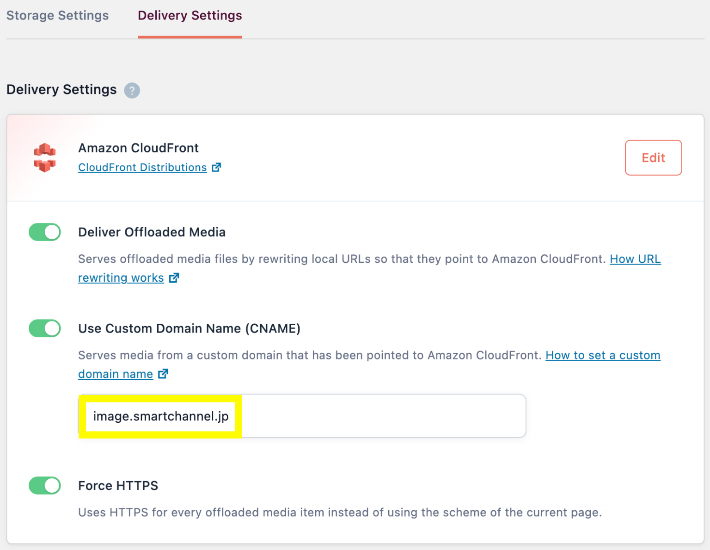This screenshot has height=550, width=710.
Task: Open the help icon beside Delivery Settings heading
Action: [x=132, y=91]
